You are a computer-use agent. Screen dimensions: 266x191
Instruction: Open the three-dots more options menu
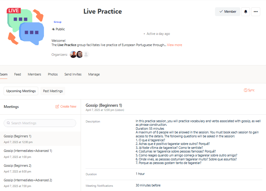[256, 12]
